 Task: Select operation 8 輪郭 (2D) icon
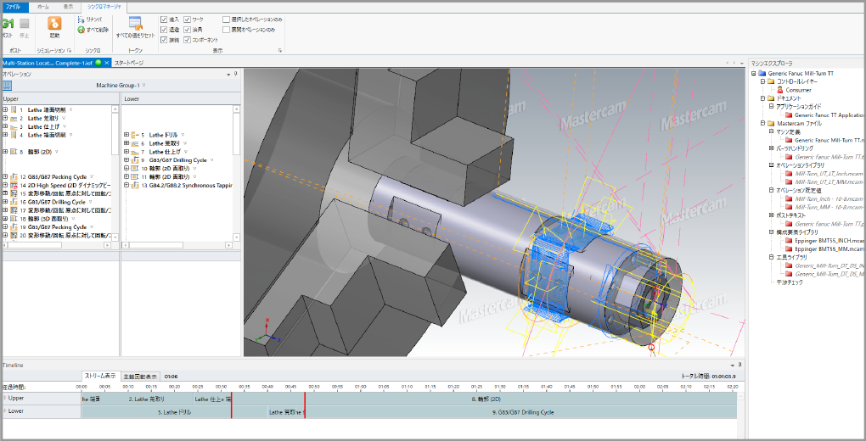14,151
